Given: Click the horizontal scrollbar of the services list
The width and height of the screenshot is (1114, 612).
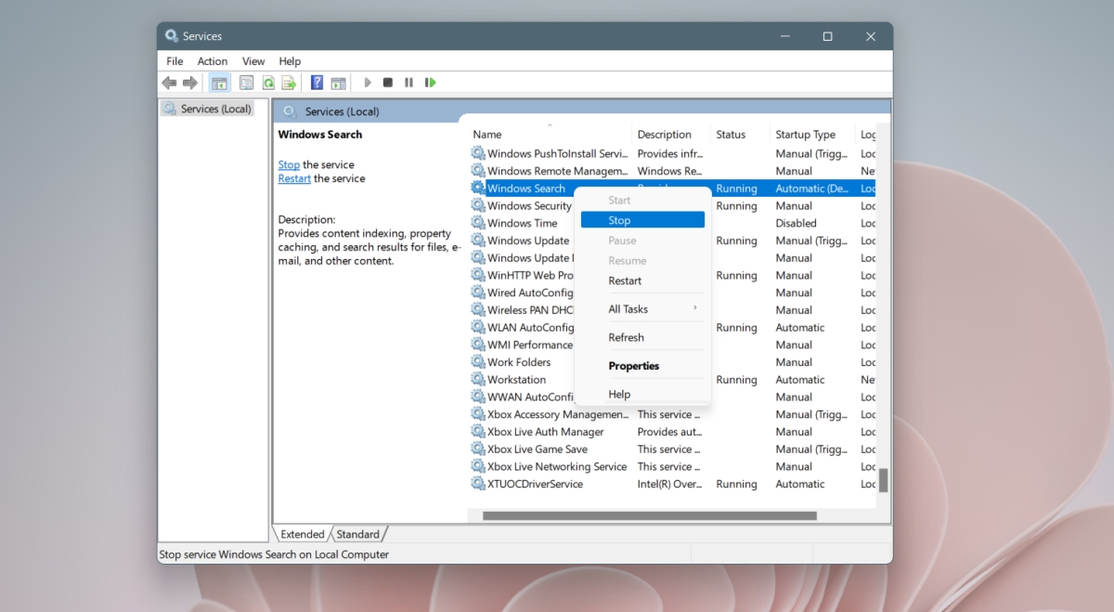Looking at the screenshot, I should tap(650, 515).
